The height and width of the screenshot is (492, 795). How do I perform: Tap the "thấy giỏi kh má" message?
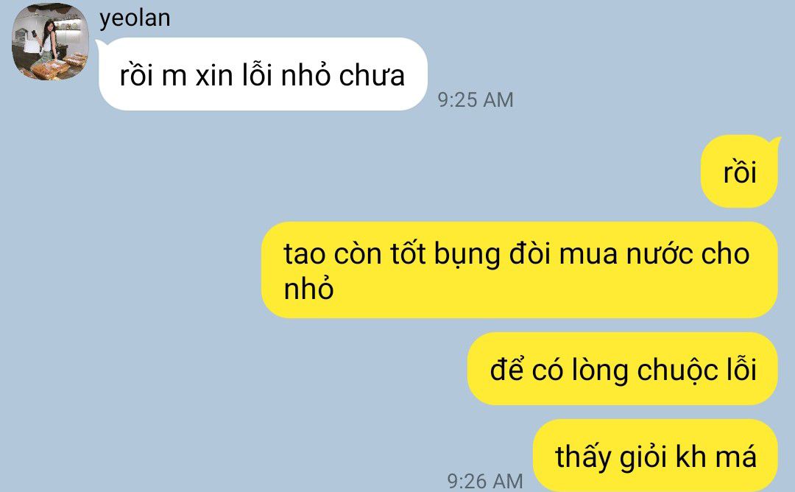(x=655, y=455)
